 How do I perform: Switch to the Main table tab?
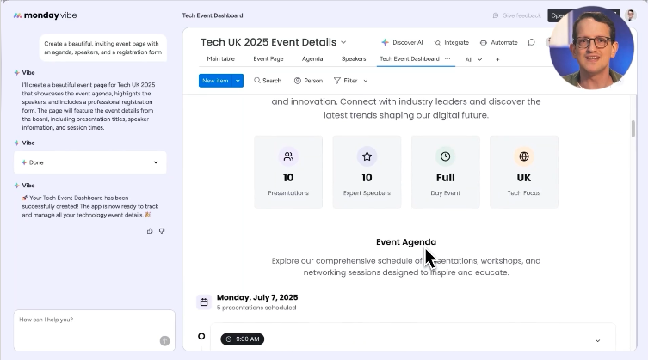(x=220, y=59)
